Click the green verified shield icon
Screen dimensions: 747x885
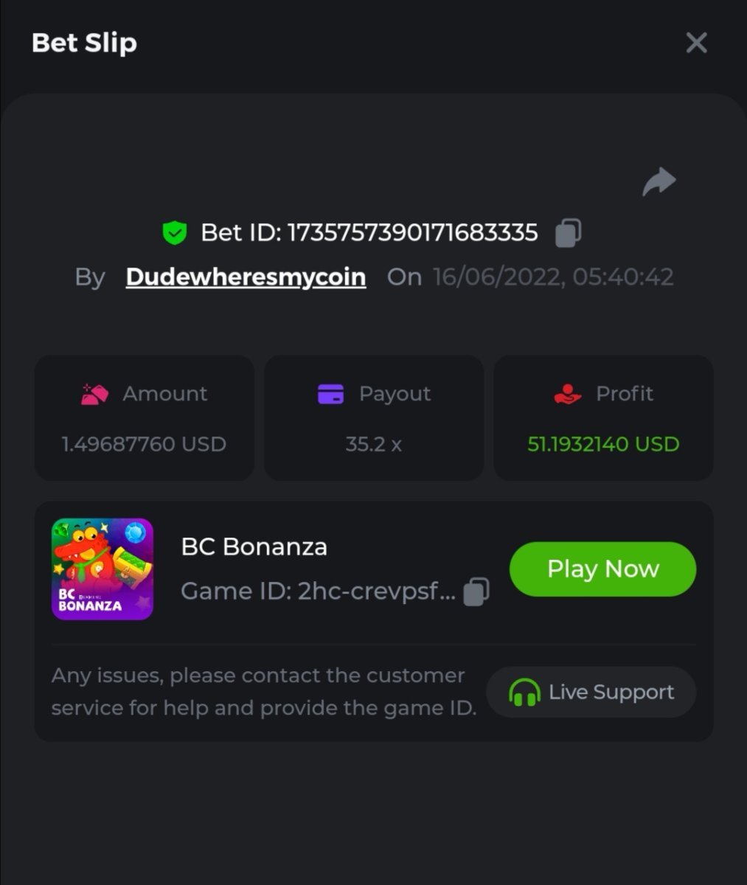coord(175,233)
